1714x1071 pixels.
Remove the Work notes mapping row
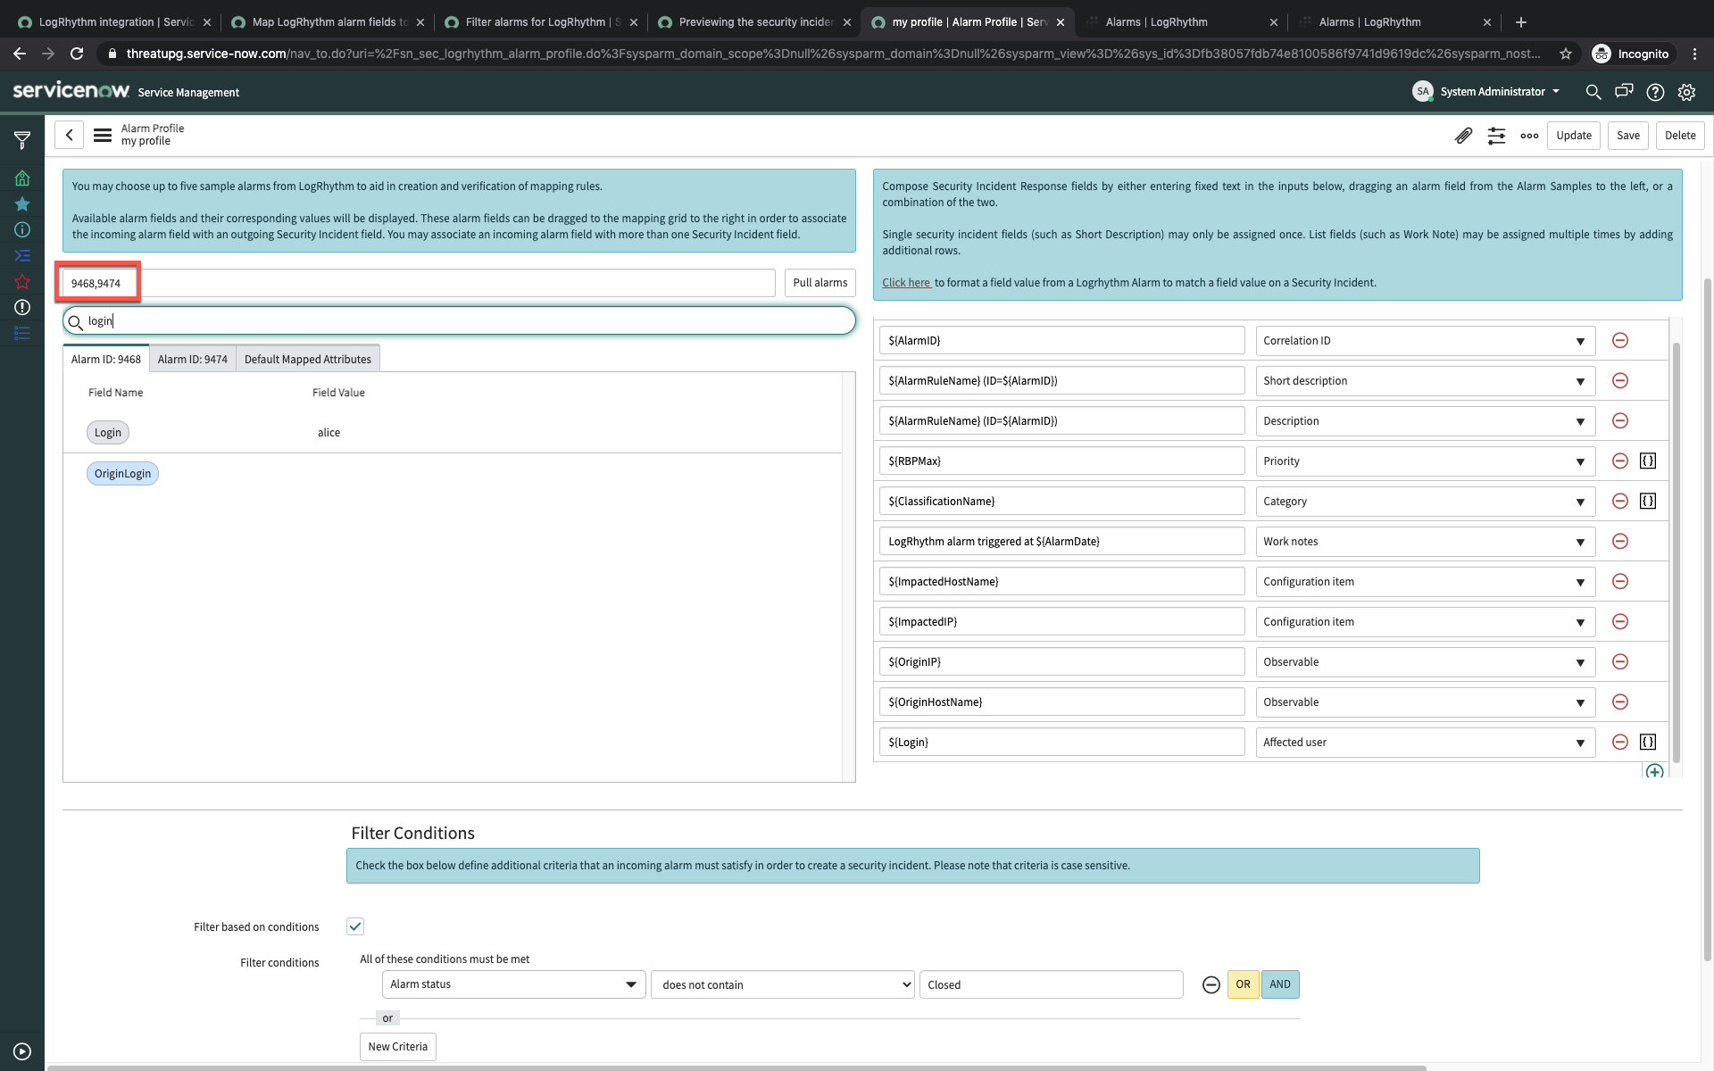click(1620, 542)
